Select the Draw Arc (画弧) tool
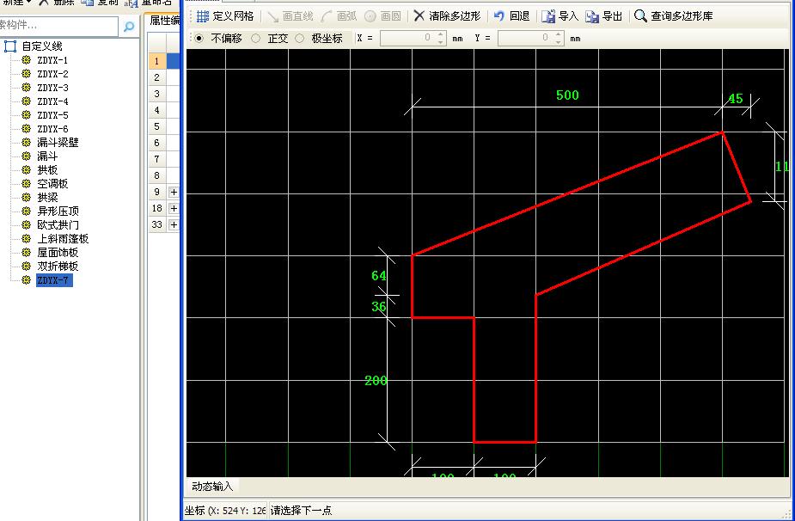The height and width of the screenshot is (521, 795). (339, 16)
